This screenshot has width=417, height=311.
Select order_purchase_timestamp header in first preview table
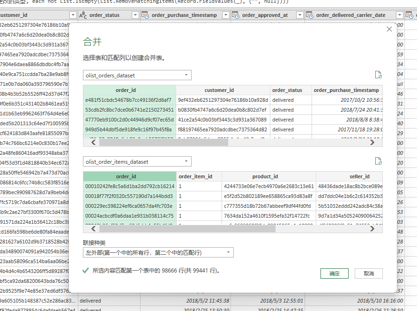[347, 90]
